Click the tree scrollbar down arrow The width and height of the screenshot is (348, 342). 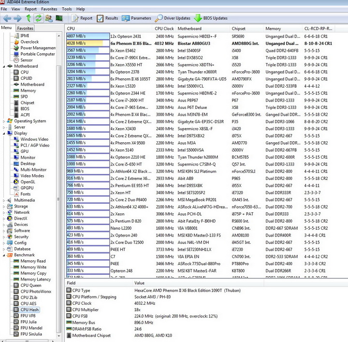[x=59, y=336]
